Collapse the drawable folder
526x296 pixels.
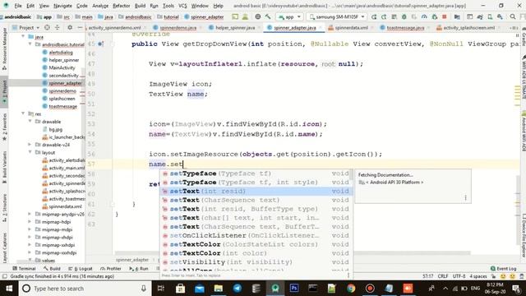point(30,122)
